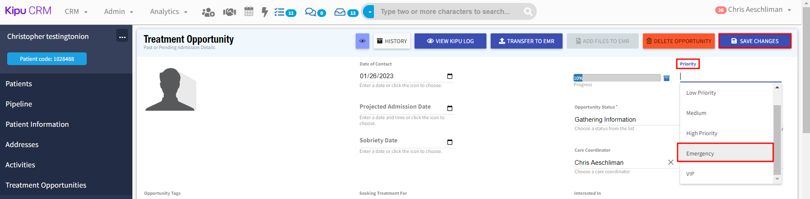
Task: Click the search input field
Action: (448, 12)
